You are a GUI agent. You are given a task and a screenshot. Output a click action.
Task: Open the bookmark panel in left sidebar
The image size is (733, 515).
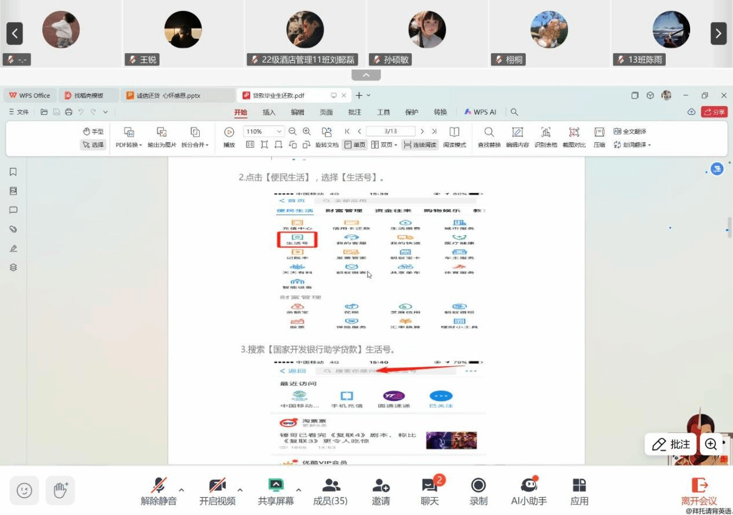(x=13, y=172)
